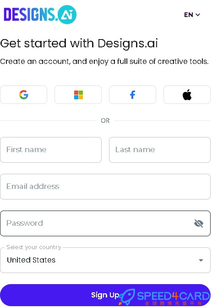Focus the First name field
Viewport: 212px width, 308px height.
51,150
